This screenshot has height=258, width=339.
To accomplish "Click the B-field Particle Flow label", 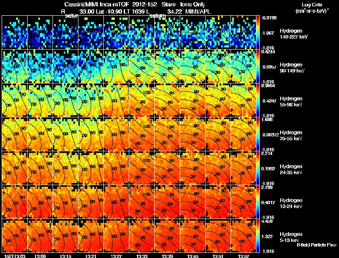I will pos(317,245).
